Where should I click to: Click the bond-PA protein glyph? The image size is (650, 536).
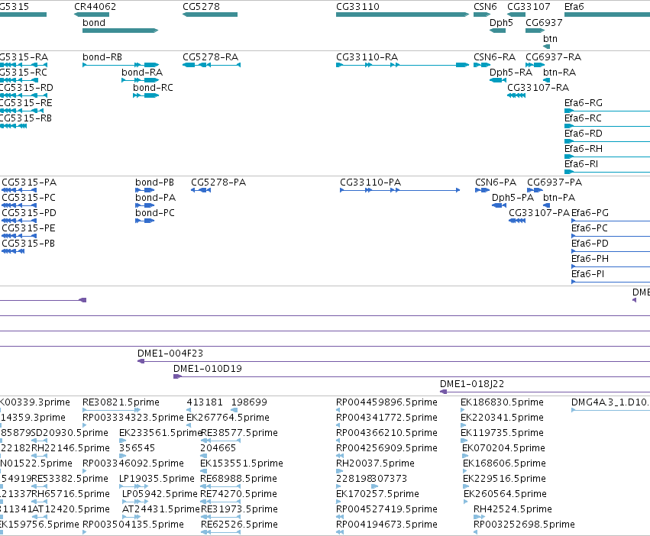click(144, 205)
